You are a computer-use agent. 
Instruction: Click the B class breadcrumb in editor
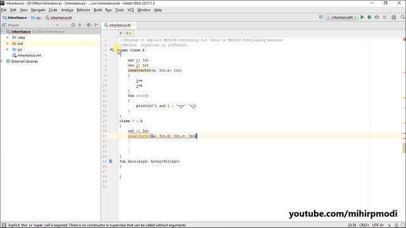pos(121,33)
